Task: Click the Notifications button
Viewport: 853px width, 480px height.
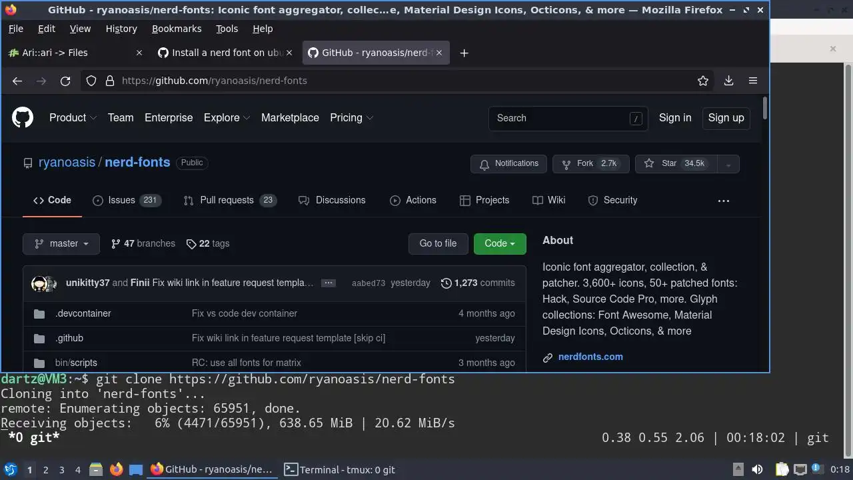Action: click(509, 164)
